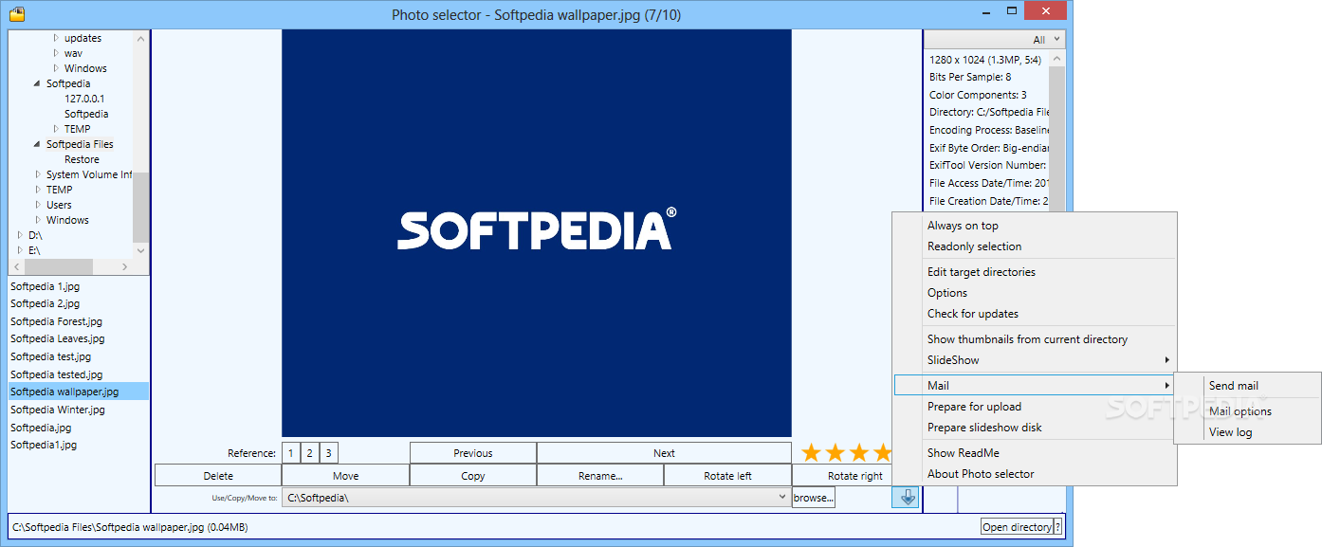
Task: Open the Mail submenu entry
Action: (1035, 386)
